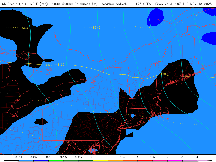Click the '12Z GEFS' model run label
This screenshot has width=216, height=162.
coord(143,4)
